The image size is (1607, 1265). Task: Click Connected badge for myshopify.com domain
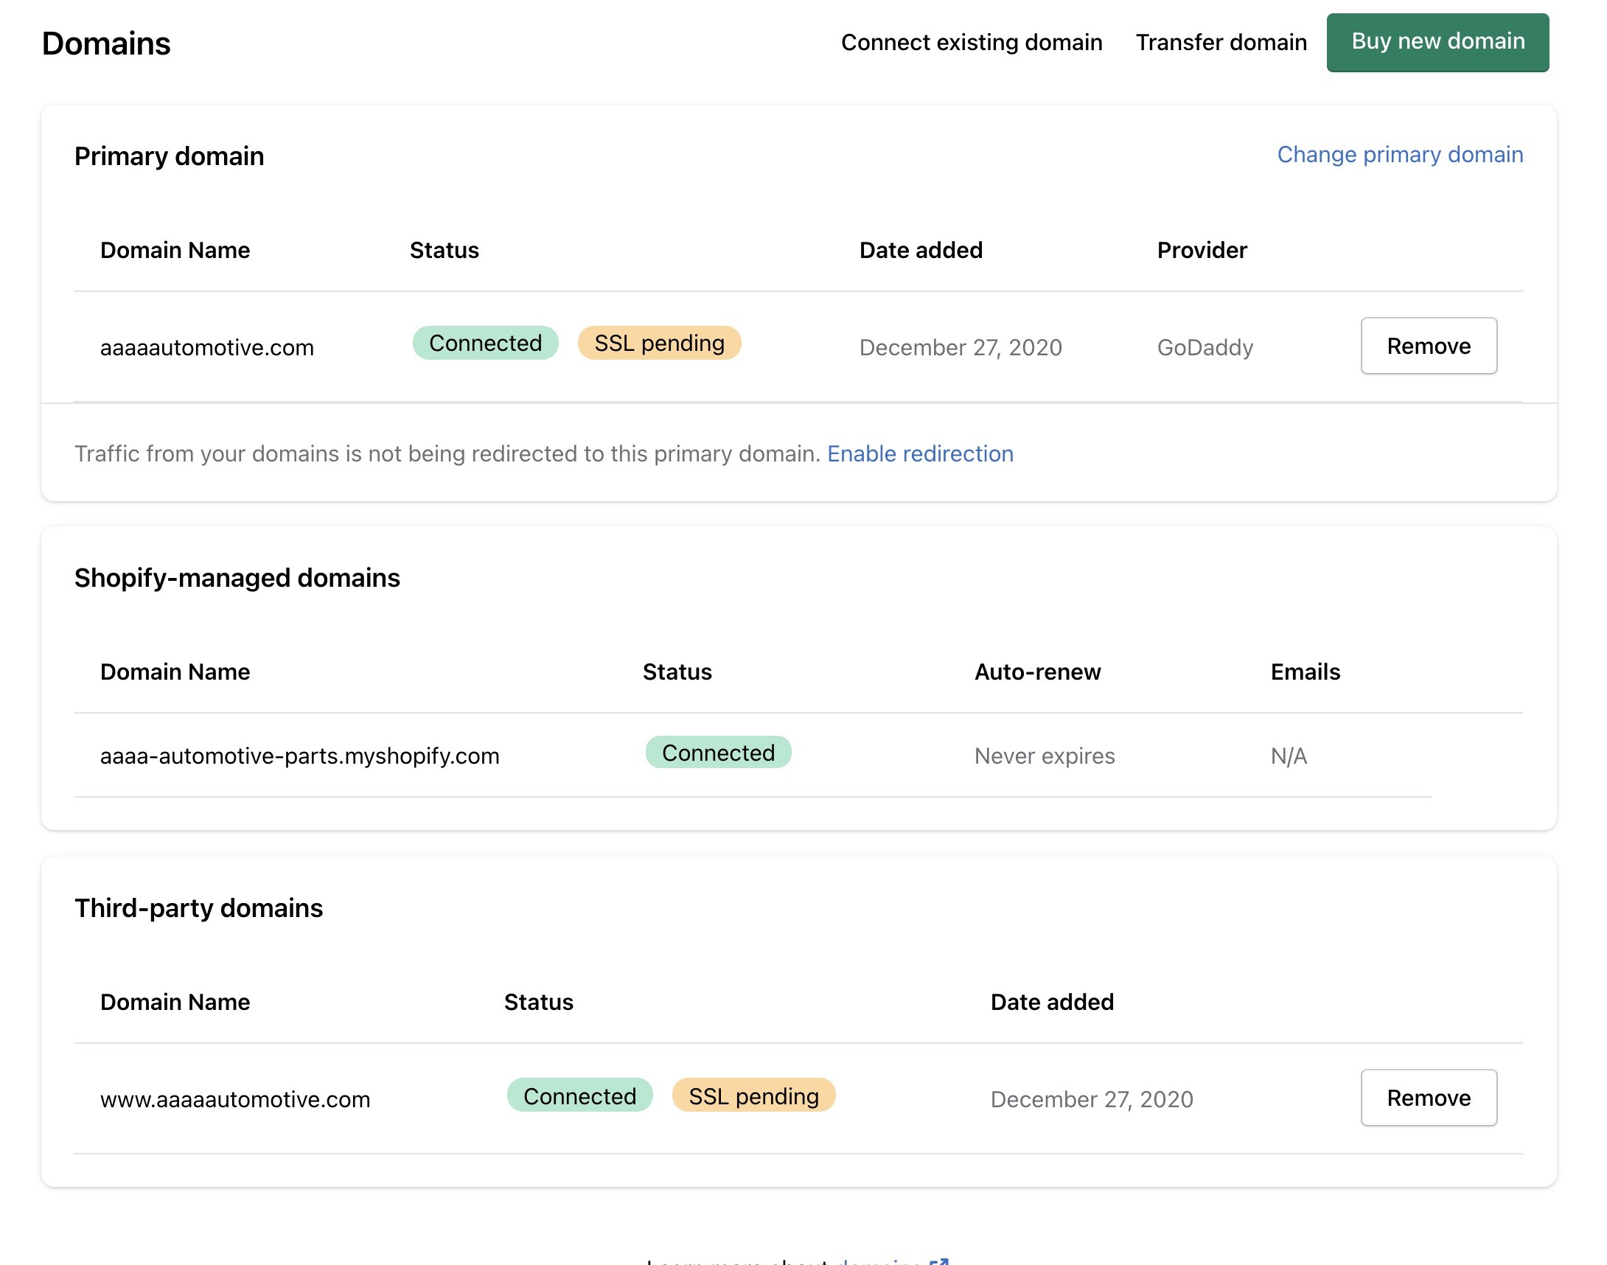click(x=717, y=753)
